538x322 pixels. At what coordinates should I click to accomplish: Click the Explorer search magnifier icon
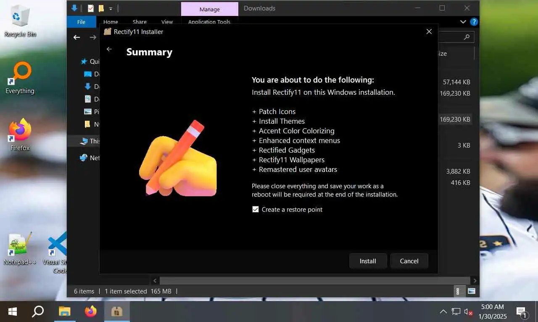pos(467,37)
